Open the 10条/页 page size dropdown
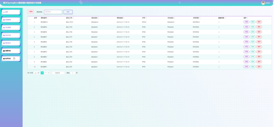 58,73
